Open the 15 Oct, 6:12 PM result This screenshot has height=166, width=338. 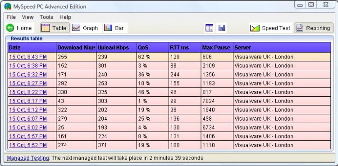(28, 110)
